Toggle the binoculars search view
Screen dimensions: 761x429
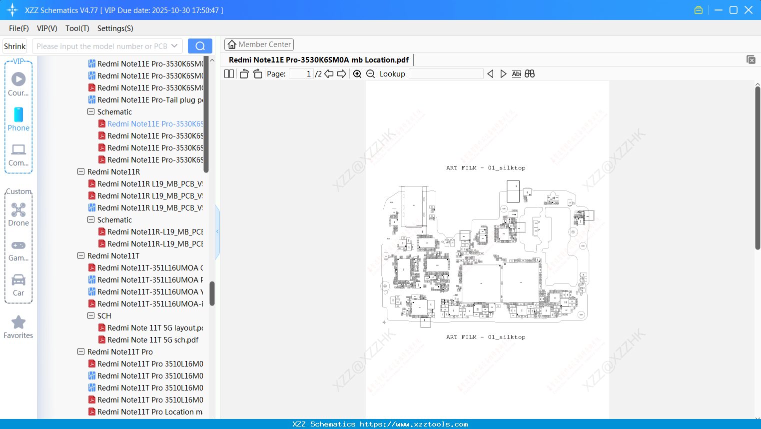(x=530, y=73)
